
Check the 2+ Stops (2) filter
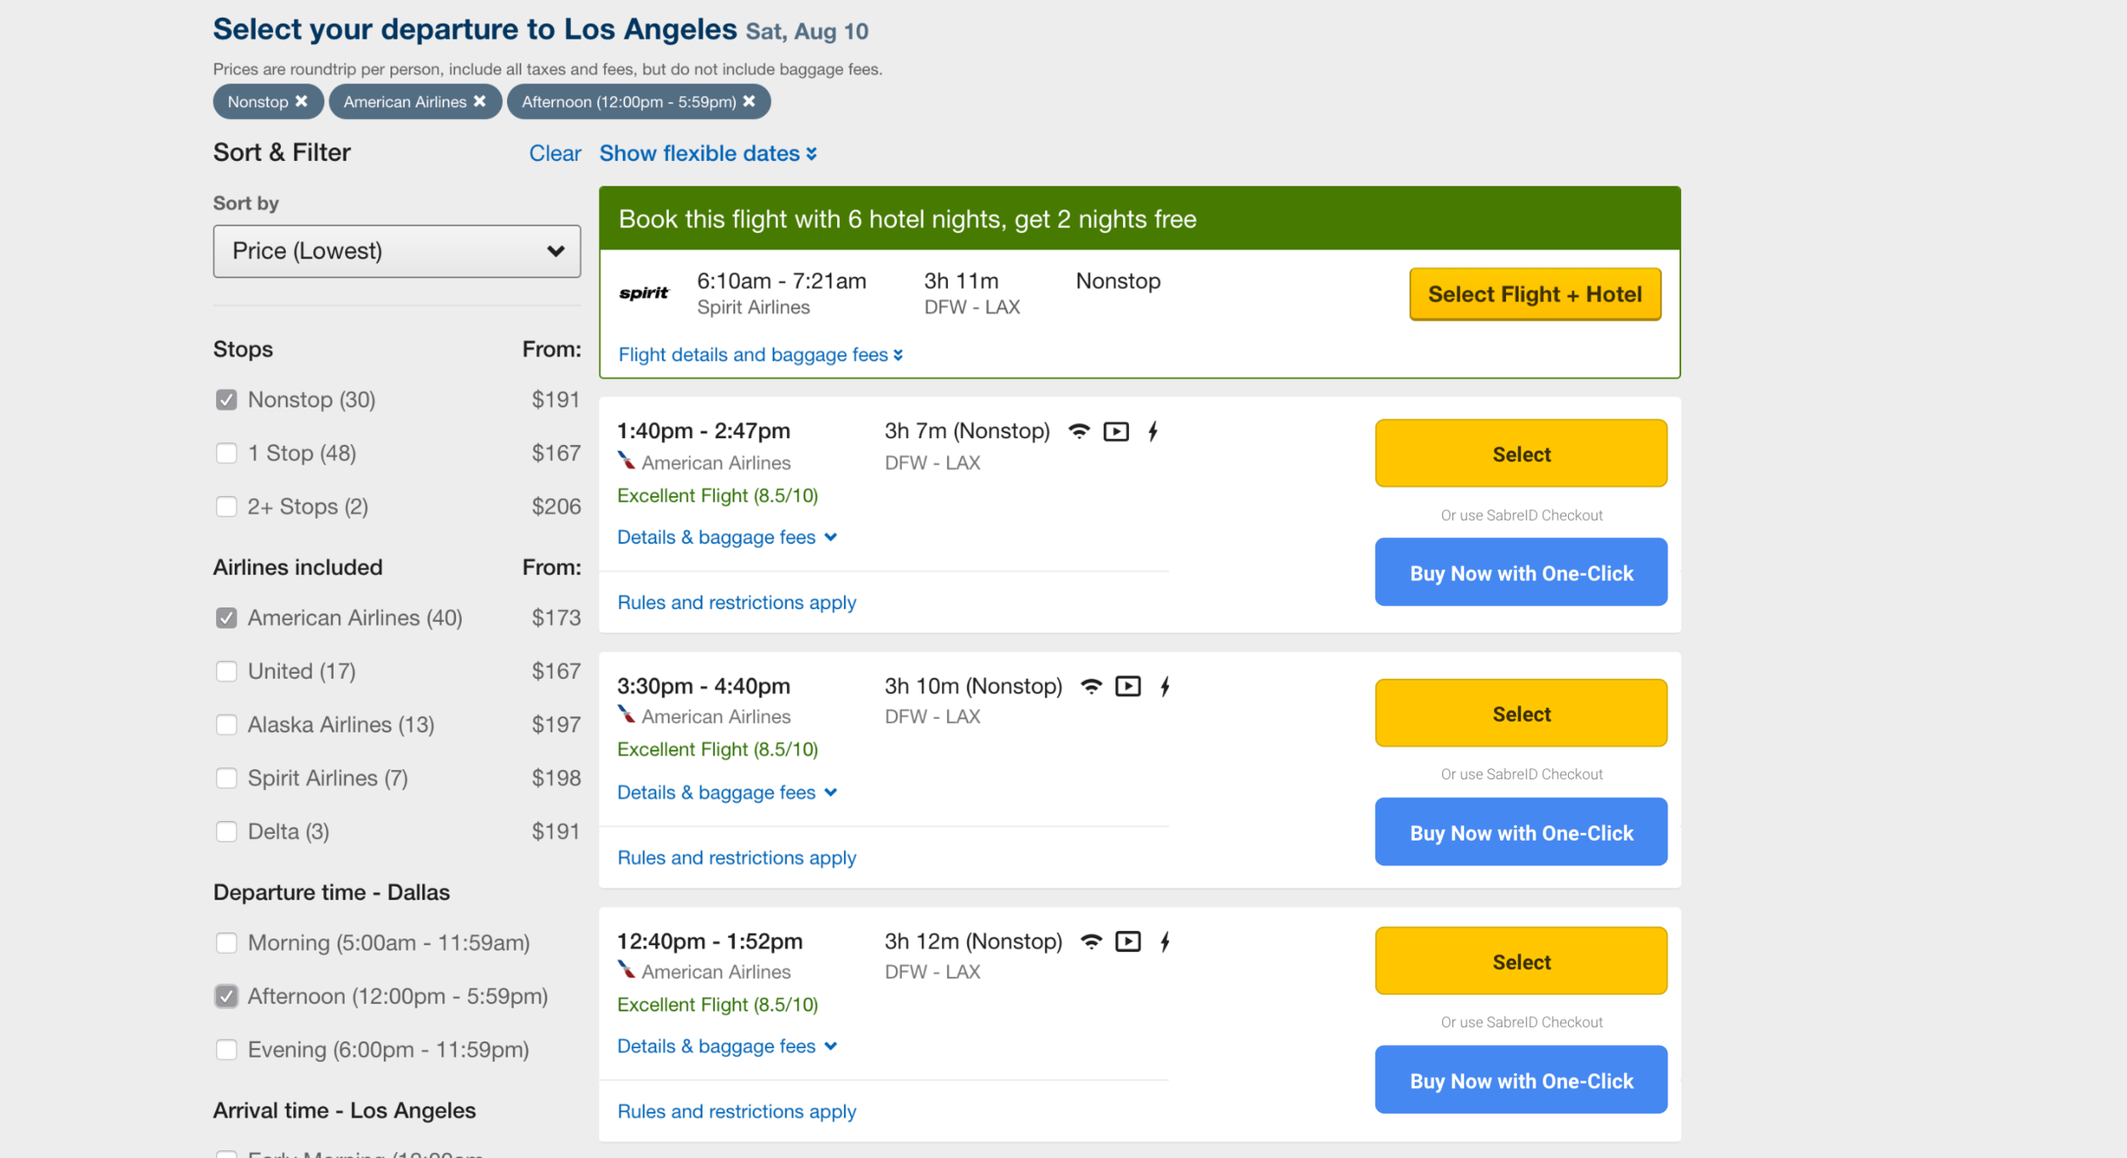coord(226,507)
